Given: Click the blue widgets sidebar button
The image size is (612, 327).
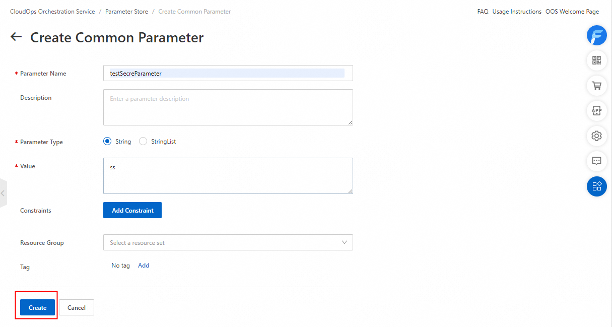Looking at the screenshot, I should point(597,186).
